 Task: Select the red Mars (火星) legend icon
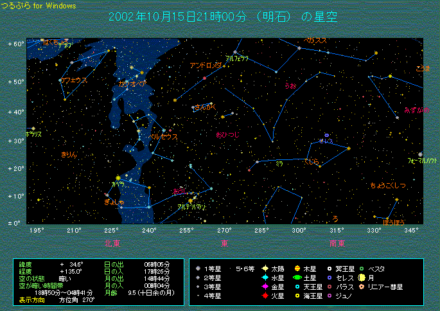click(265, 296)
